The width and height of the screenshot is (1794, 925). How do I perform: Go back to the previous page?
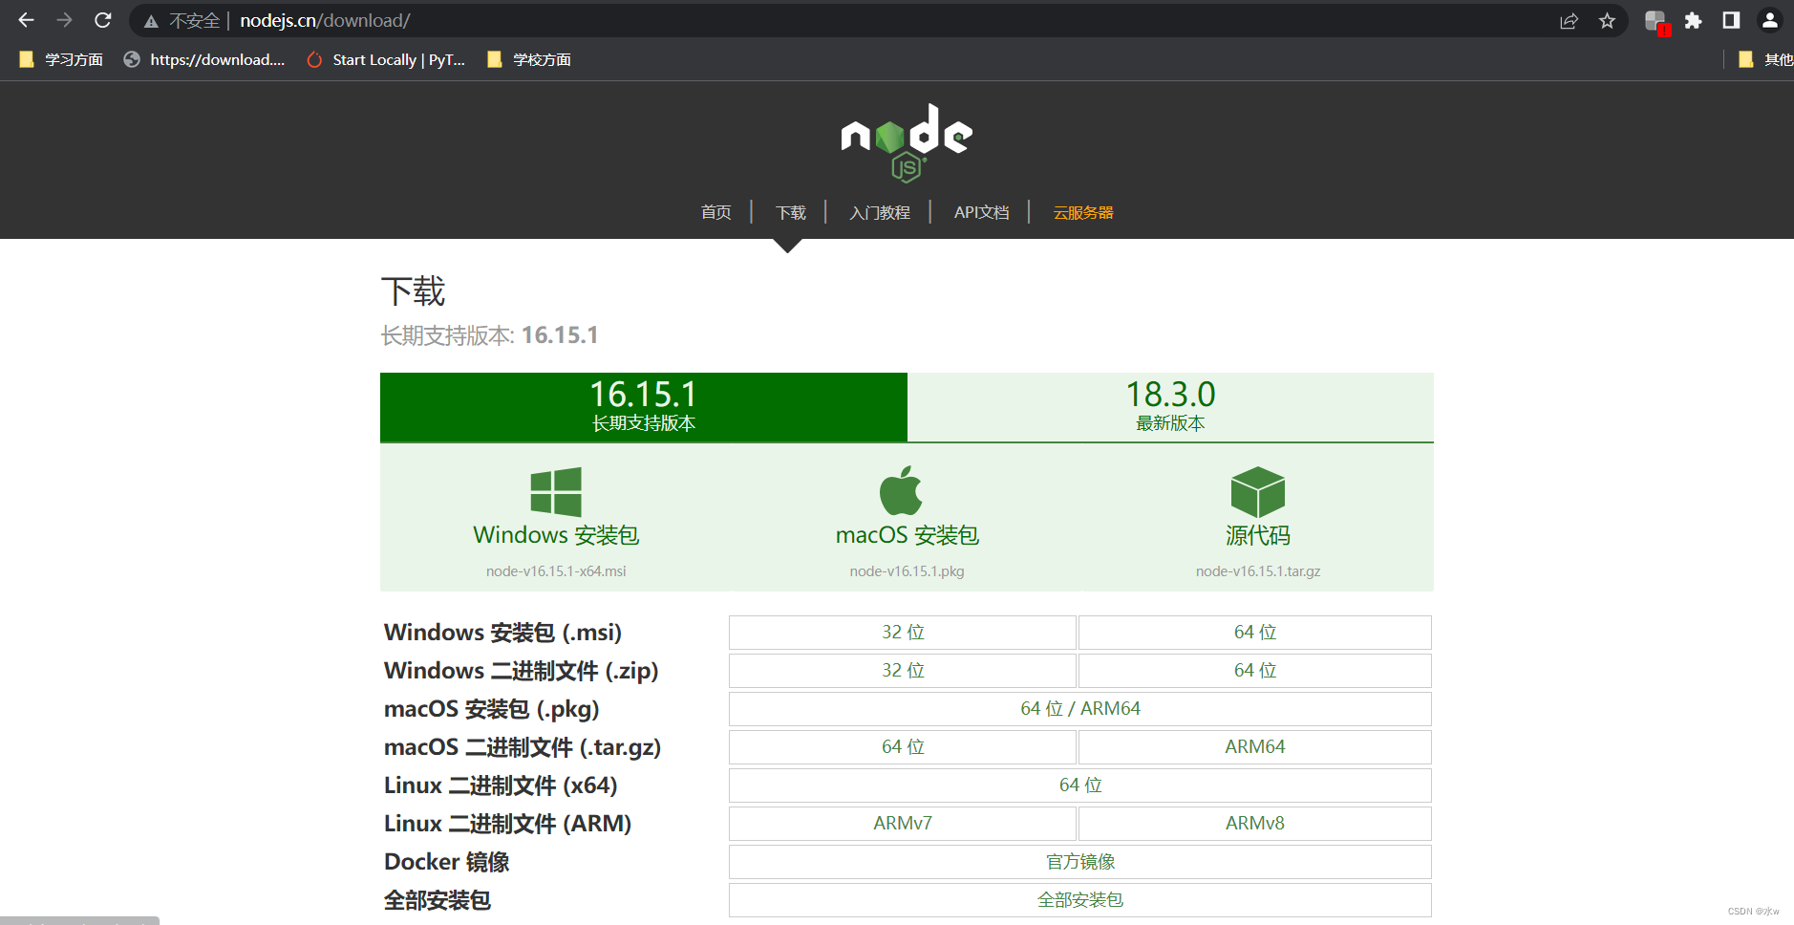(26, 20)
